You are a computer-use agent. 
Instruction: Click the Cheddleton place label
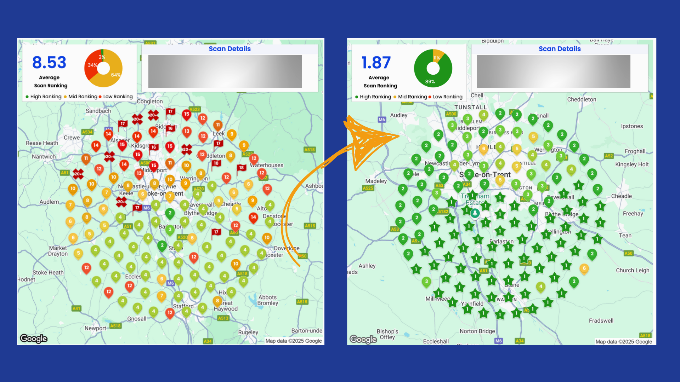[x=582, y=99]
